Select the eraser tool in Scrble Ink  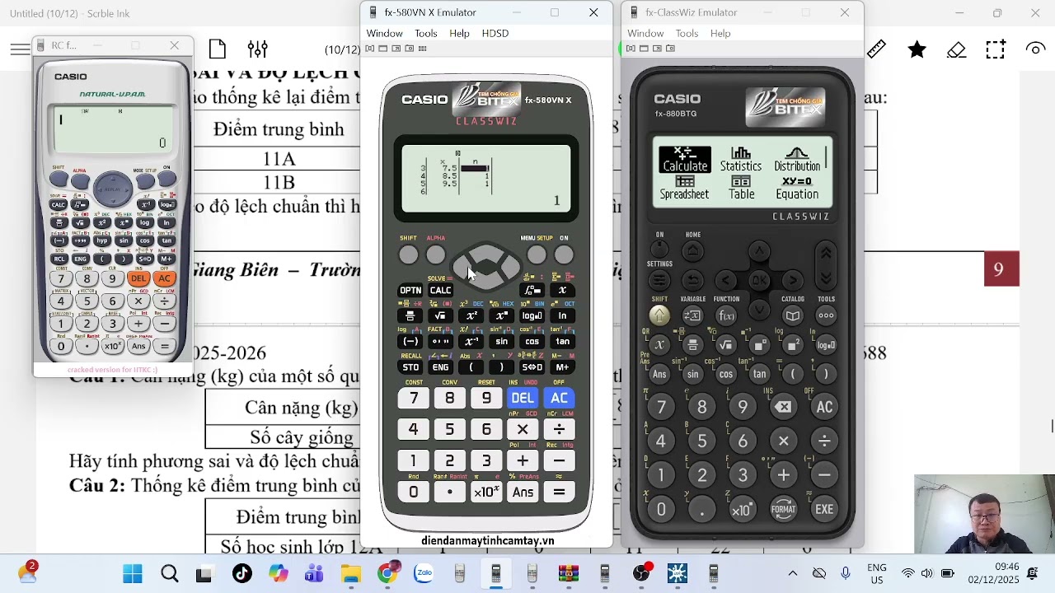(956, 49)
